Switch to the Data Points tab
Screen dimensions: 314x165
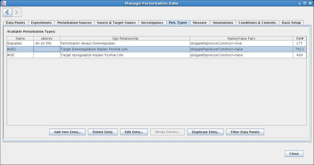(15, 22)
